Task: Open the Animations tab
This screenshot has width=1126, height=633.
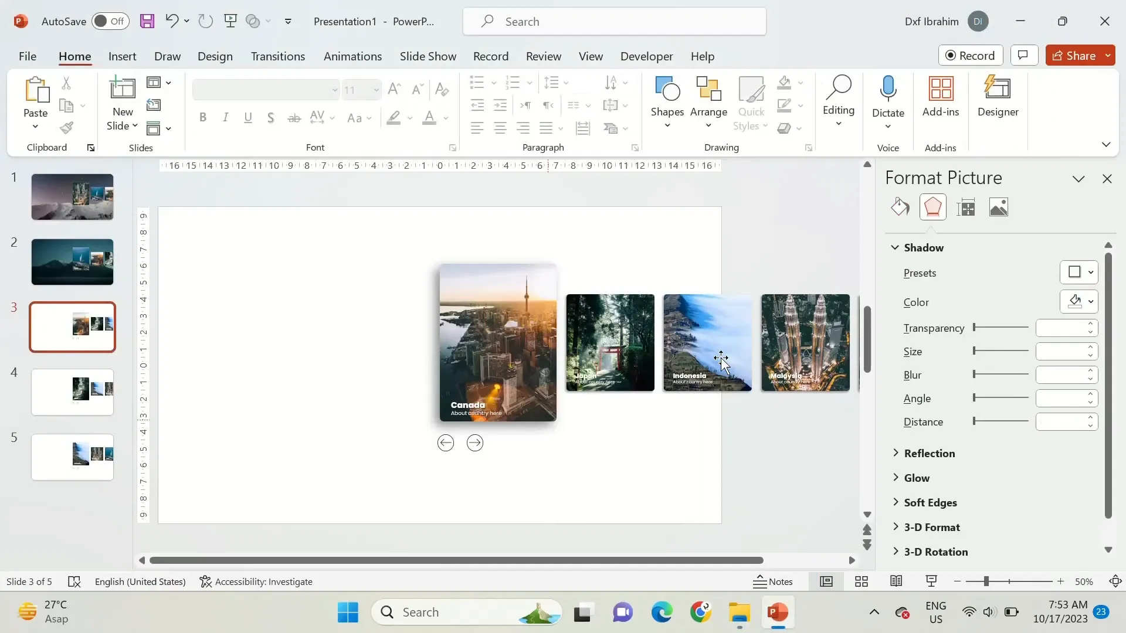Action: pos(352,56)
